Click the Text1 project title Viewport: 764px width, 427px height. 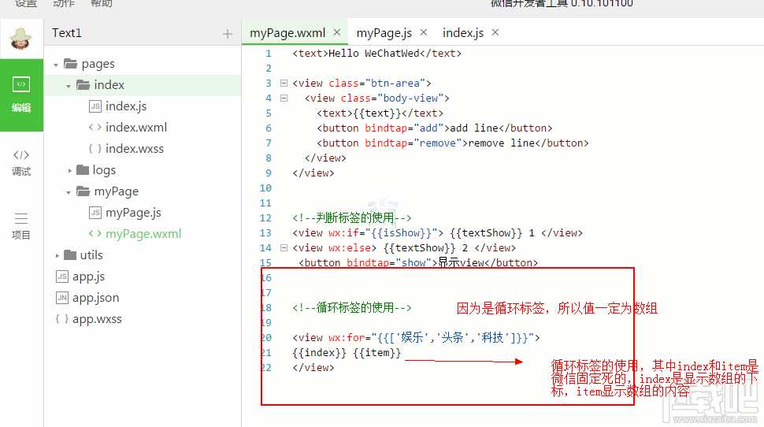coord(67,32)
